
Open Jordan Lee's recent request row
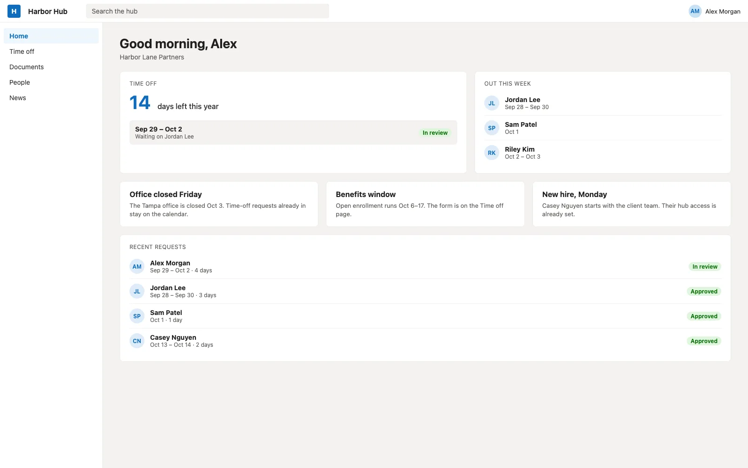click(425, 292)
